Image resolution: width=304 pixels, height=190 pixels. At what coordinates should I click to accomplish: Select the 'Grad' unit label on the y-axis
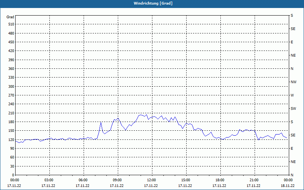click(10, 17)
